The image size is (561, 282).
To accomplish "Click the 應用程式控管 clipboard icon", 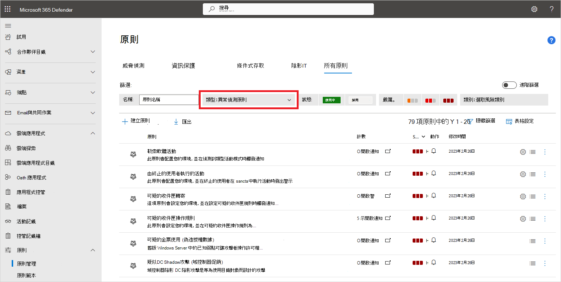I will 8,192.
